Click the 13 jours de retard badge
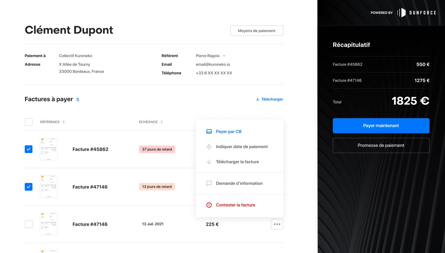 (x=157, y=187)
